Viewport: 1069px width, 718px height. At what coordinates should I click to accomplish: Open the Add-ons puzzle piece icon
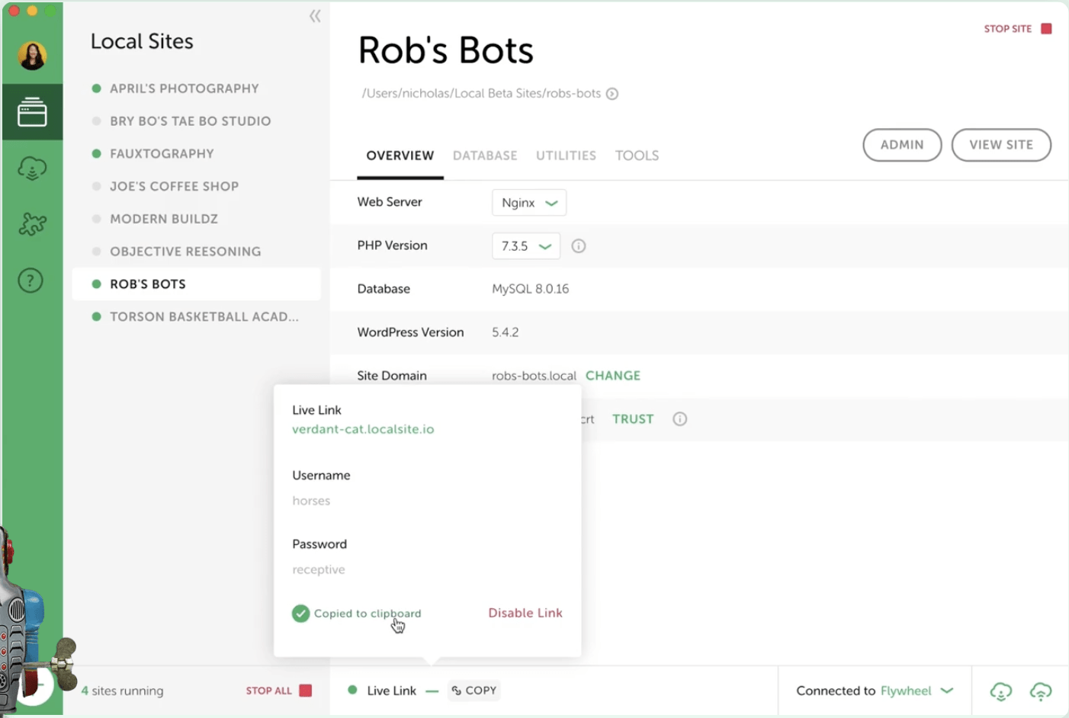pyautogui.click(x=32, y=224)
